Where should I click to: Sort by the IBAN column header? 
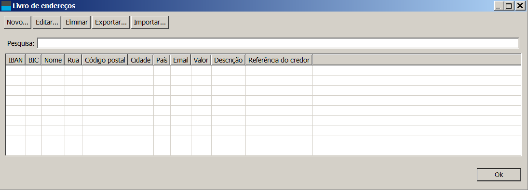tap(16, 60)
